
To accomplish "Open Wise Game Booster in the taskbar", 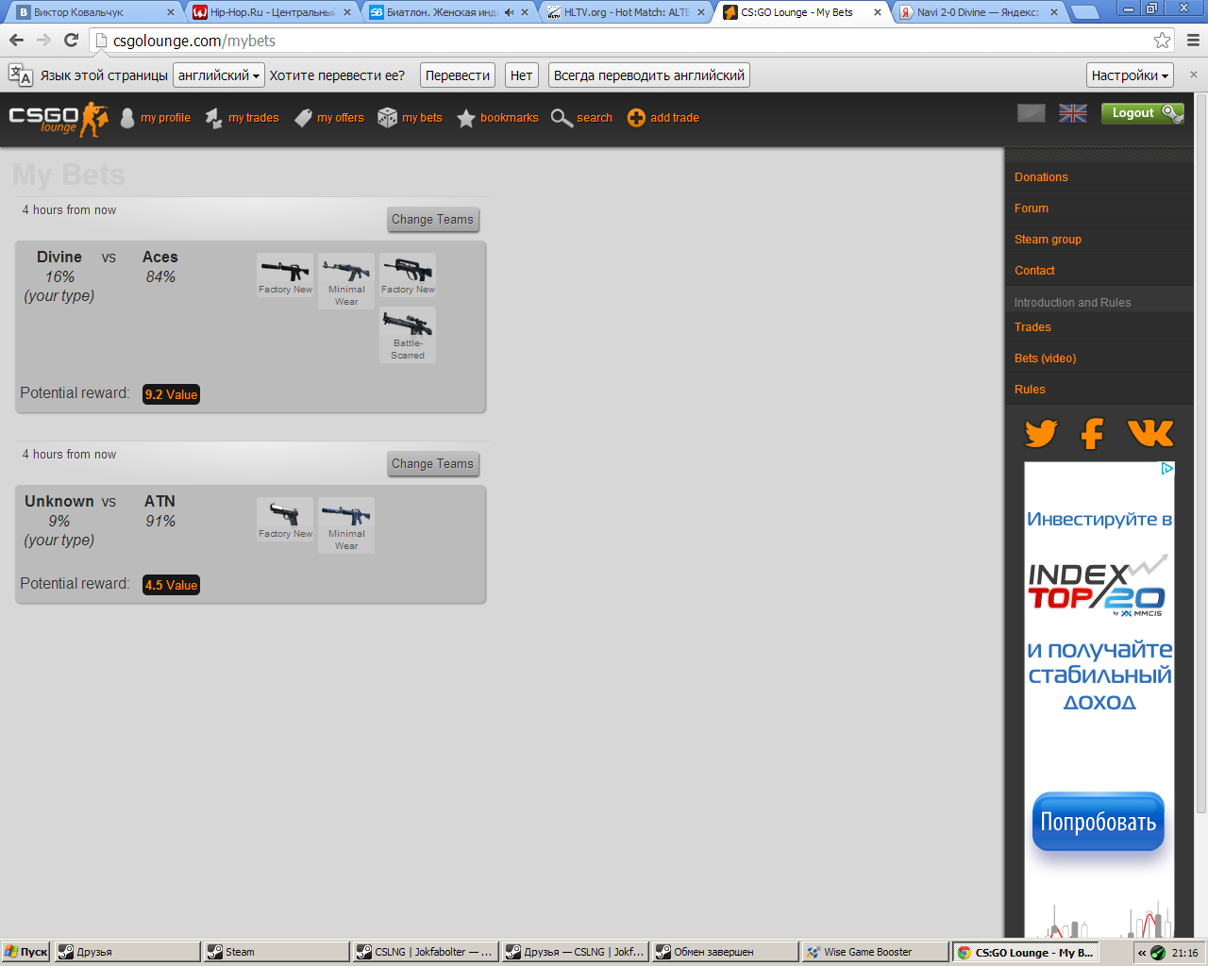I will pos(874,952).
